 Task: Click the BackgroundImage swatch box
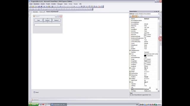point(145,36)
